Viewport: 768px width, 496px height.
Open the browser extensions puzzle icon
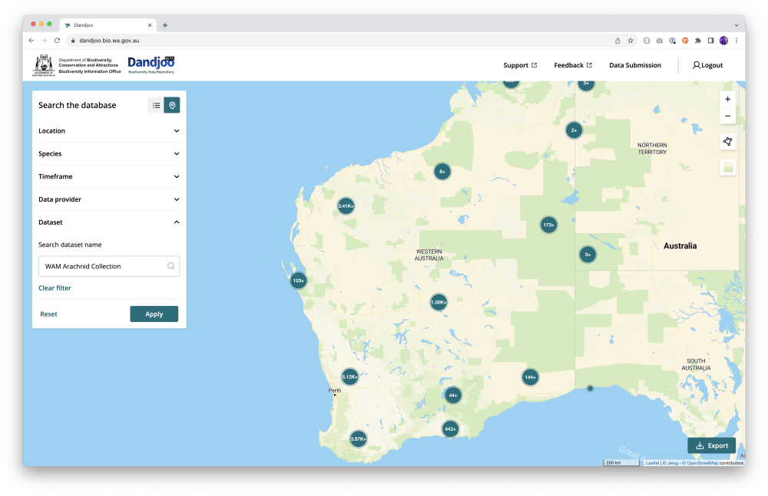[x=698, y=41]
